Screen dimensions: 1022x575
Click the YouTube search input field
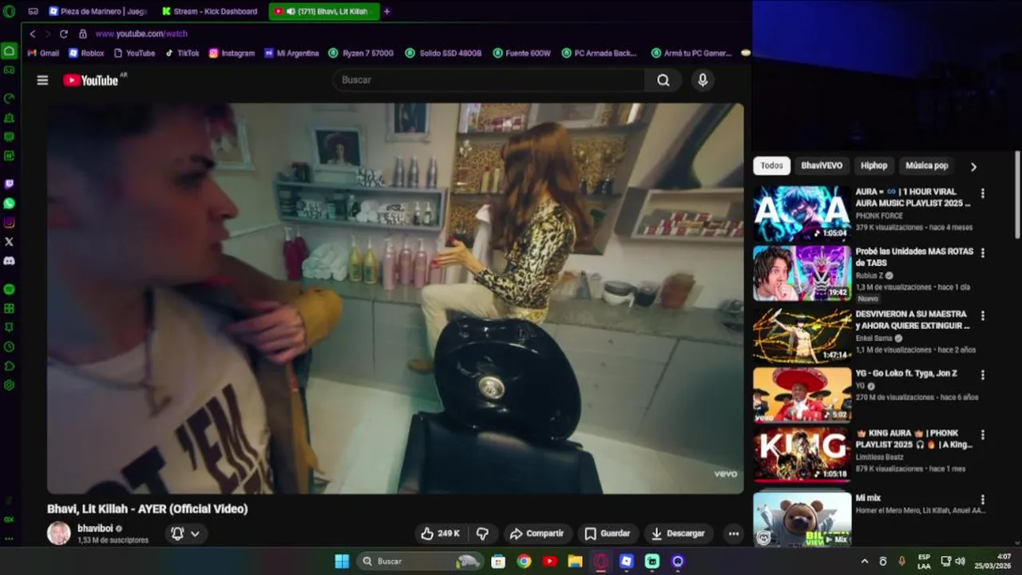pos(489,80)
